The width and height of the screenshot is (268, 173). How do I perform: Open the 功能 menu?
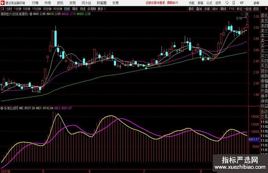pos(192,3)
